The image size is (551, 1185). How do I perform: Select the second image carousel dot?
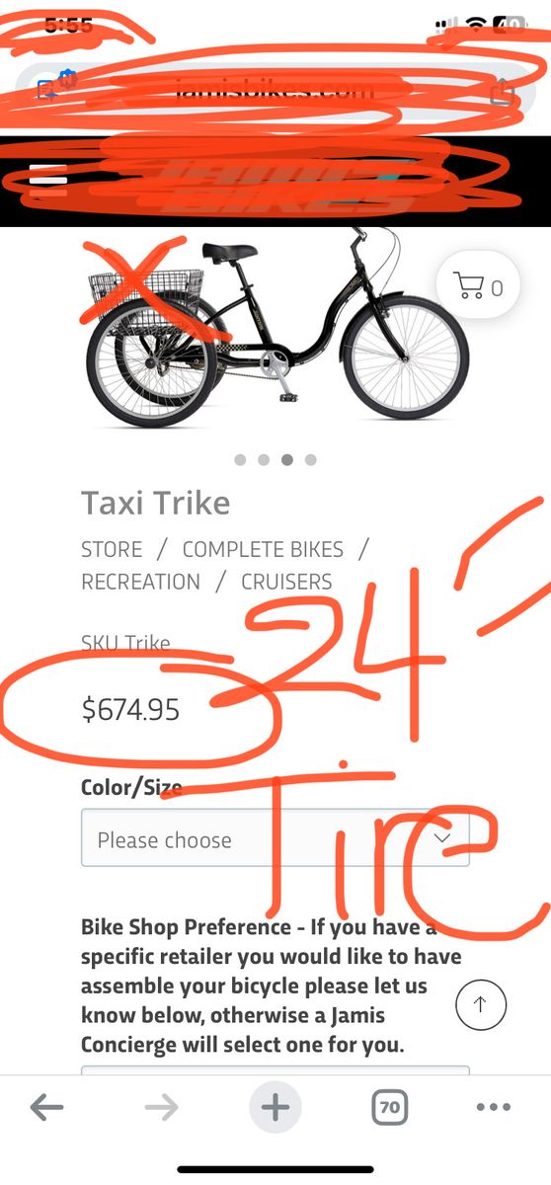coord(264,460)
